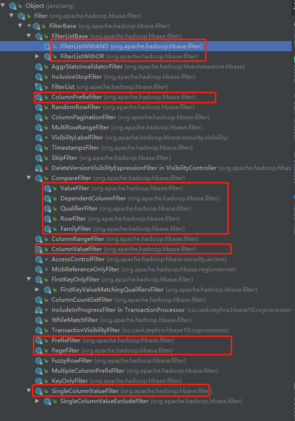This screenshot has height=421, width=295.
Task: Select the FilterListBase class name
Action: pyautogui.click(x=70, y=36)
